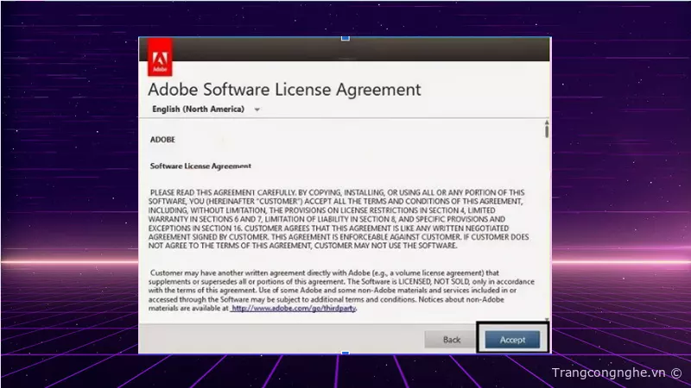Screen dimensions: 691x388
Task: Go back with the Back button
Action: click(452, 340)
